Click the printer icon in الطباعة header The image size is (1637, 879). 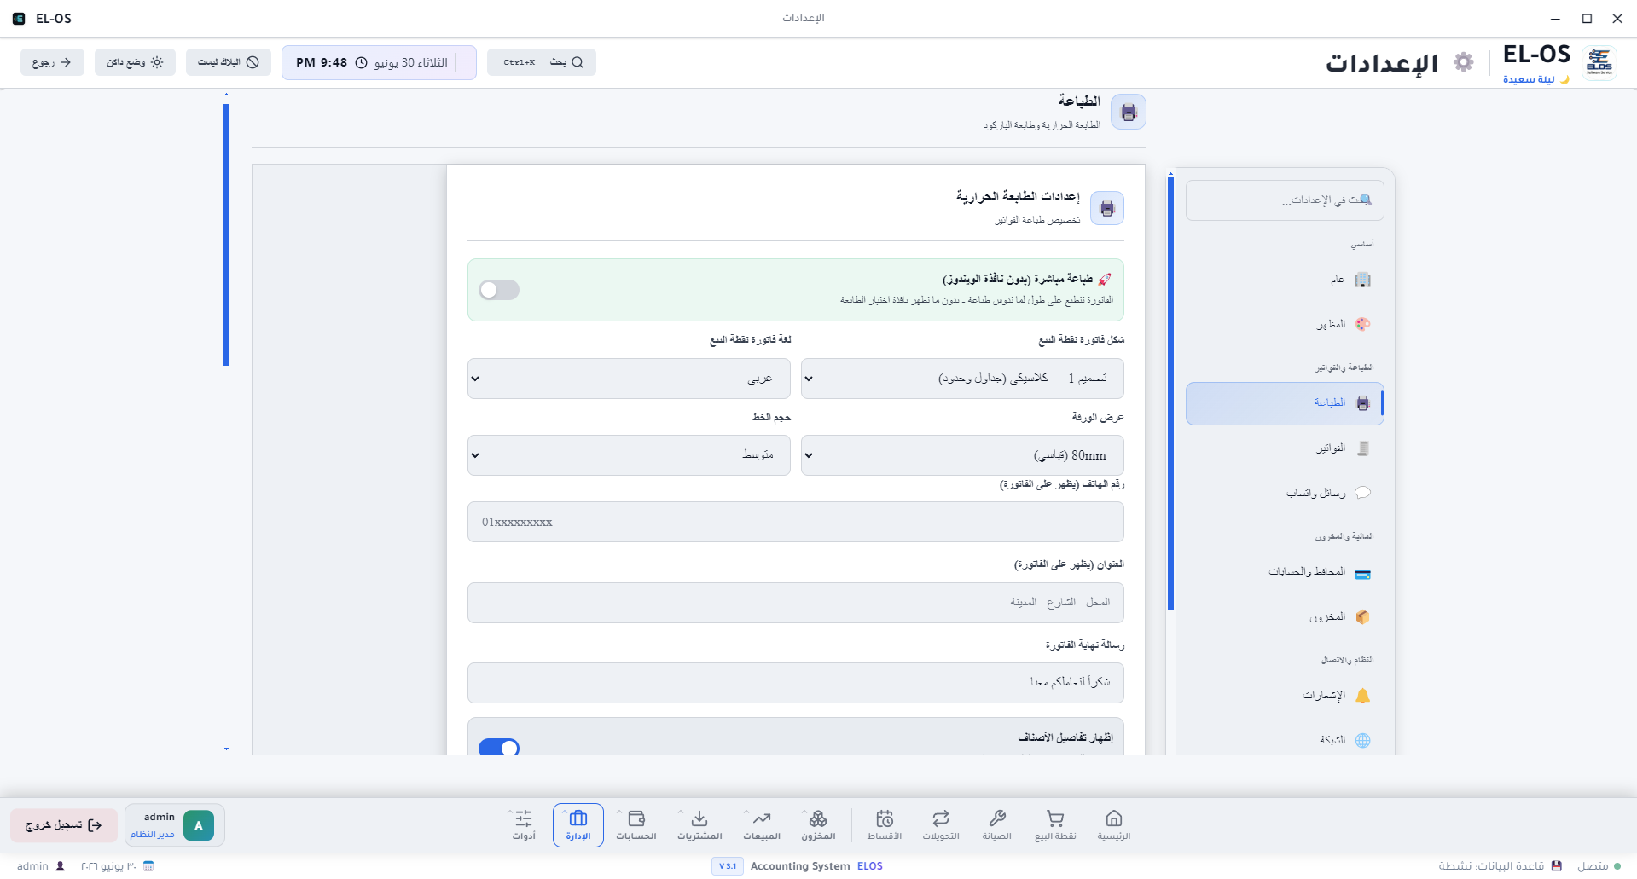pos(1129,112)
